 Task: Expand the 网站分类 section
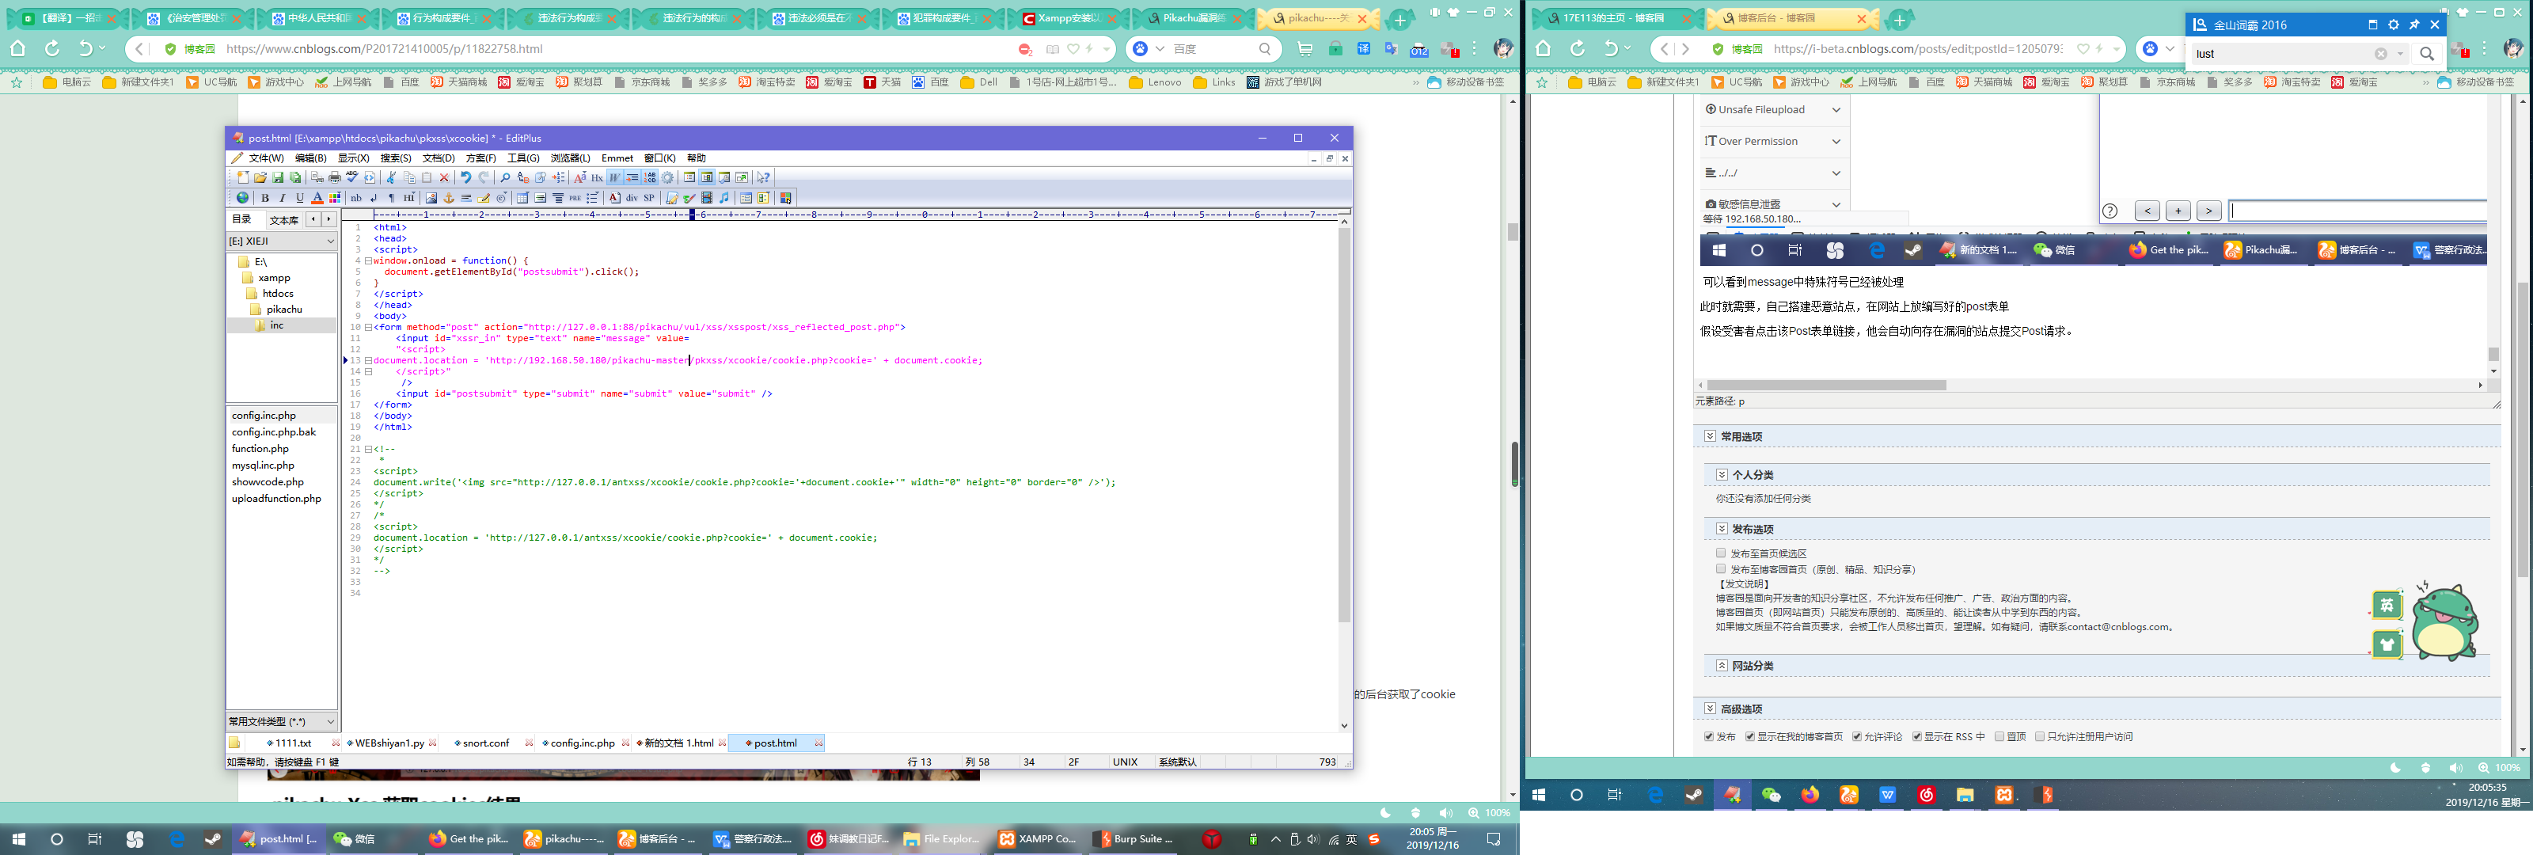(1722, 666)
